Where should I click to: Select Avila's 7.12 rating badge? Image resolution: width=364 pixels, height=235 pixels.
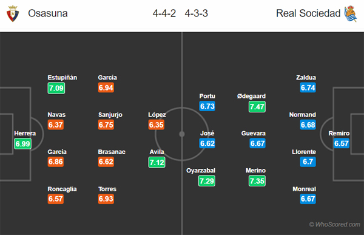click(x=157, y=162)
